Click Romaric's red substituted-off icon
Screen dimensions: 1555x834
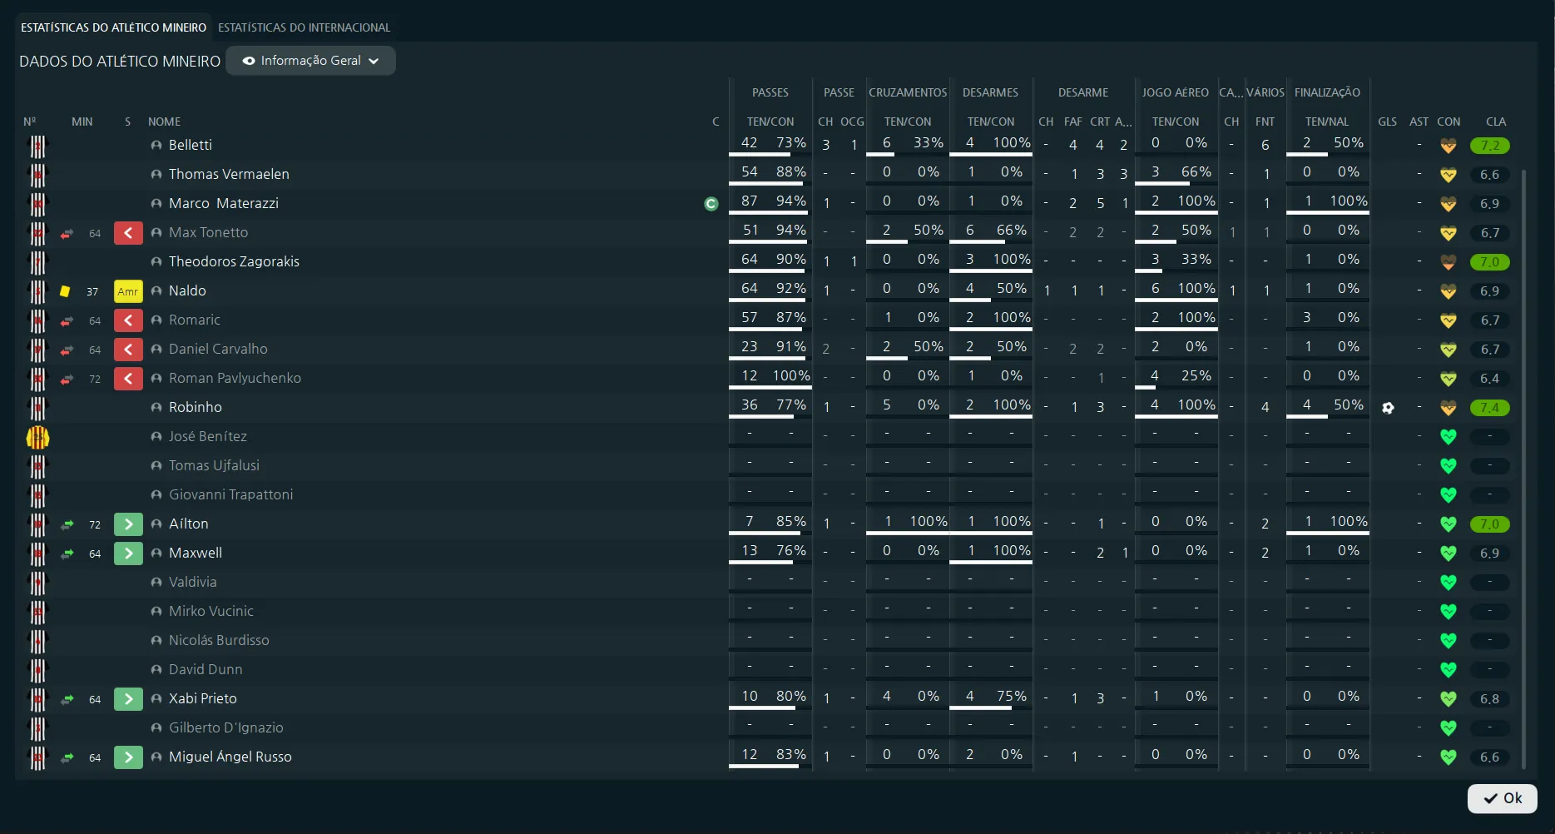128,320
